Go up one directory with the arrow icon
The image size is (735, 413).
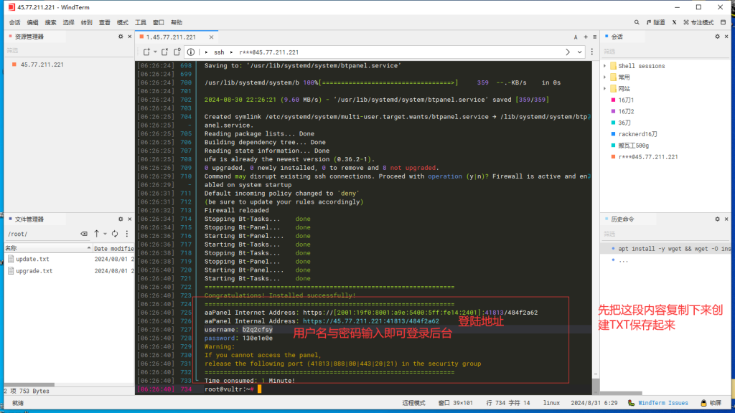coord(97,233)
